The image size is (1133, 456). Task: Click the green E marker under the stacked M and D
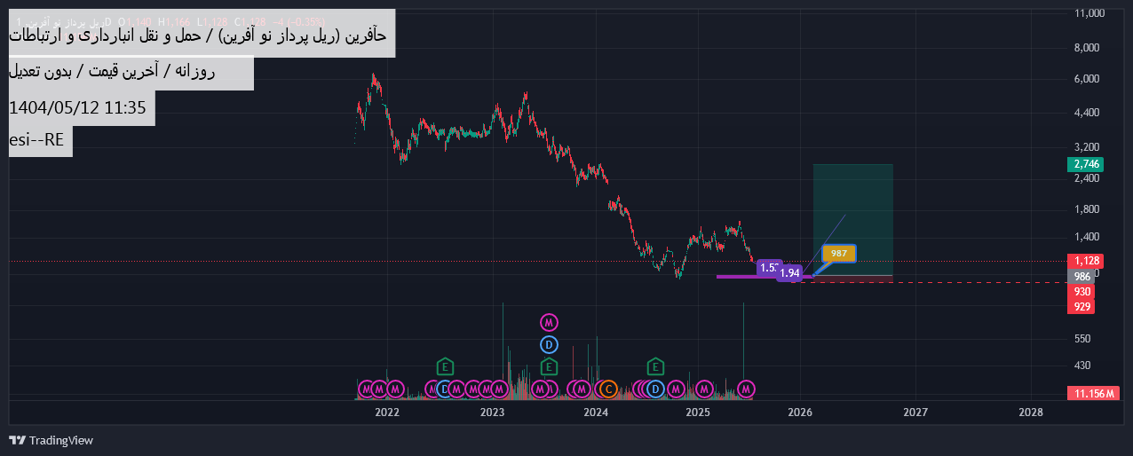point(550,366)
